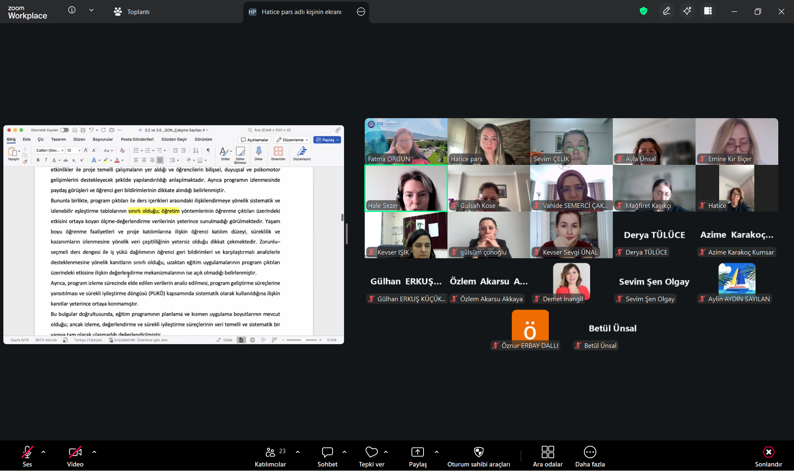Screen dimensions: 794x471
Task: Expand the arrow next to Zoom Paylaş
Action: point(437,452)
